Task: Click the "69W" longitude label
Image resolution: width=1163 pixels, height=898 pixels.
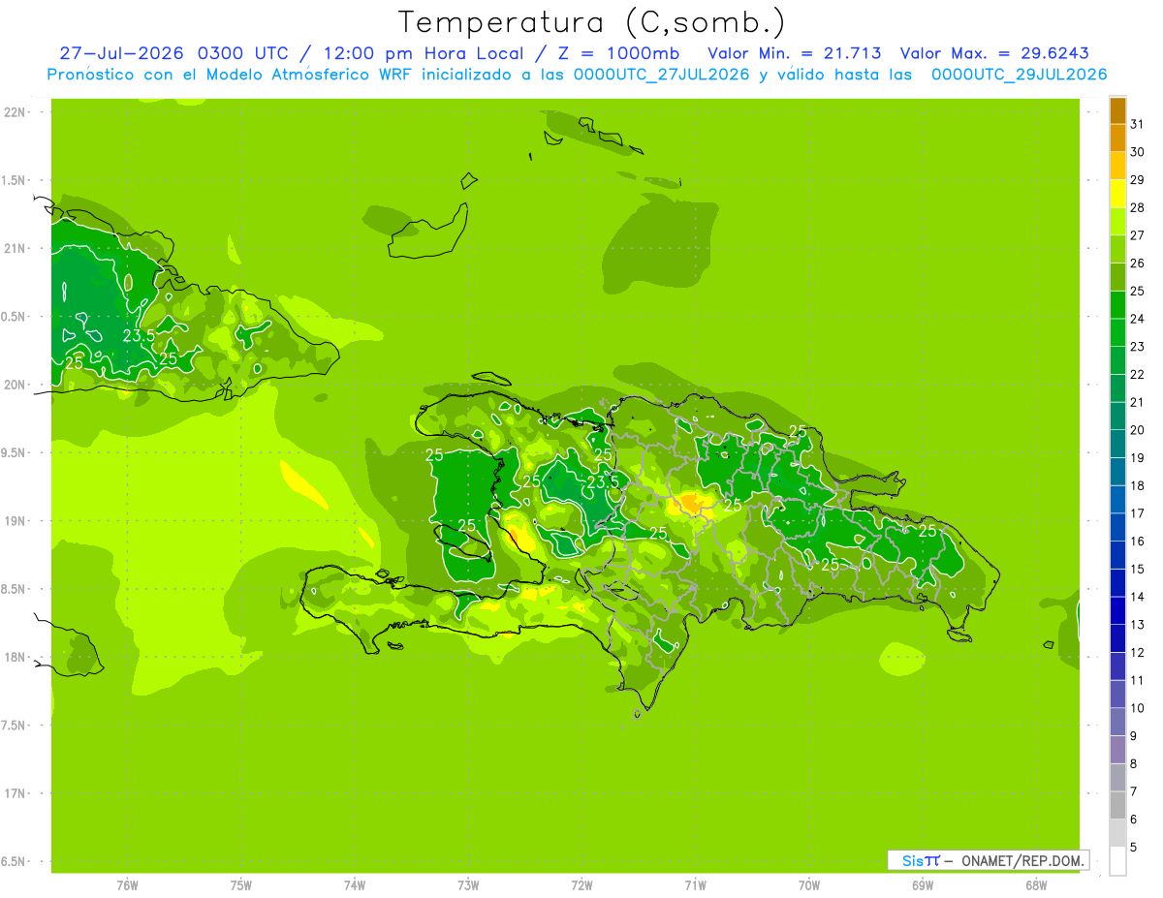Action: click(x=923, y=884)
